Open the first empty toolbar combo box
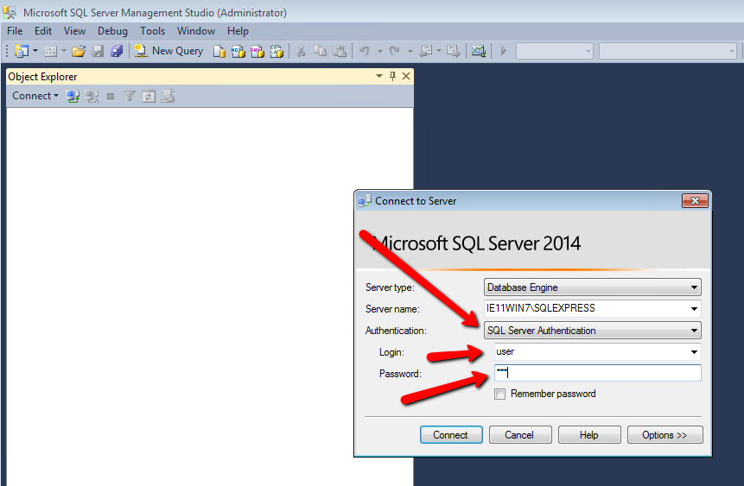The height and width of the screenshot is (486, 744). coord(555,51)
